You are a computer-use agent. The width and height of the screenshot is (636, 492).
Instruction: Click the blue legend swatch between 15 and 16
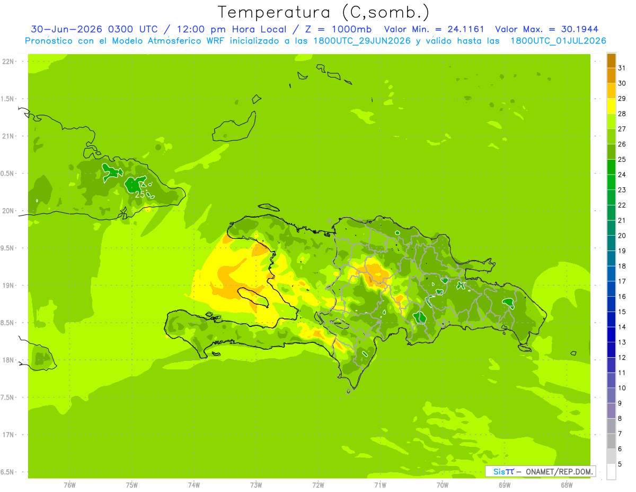pos(611,304)
